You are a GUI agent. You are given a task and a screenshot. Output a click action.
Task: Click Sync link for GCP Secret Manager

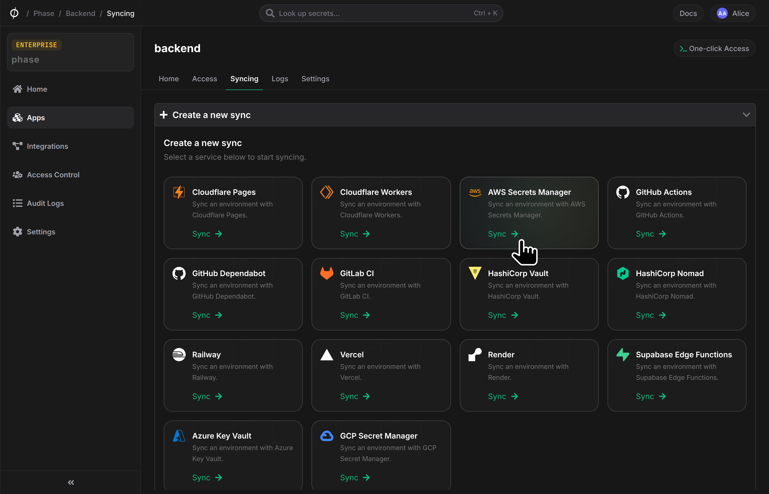(355, 477)
